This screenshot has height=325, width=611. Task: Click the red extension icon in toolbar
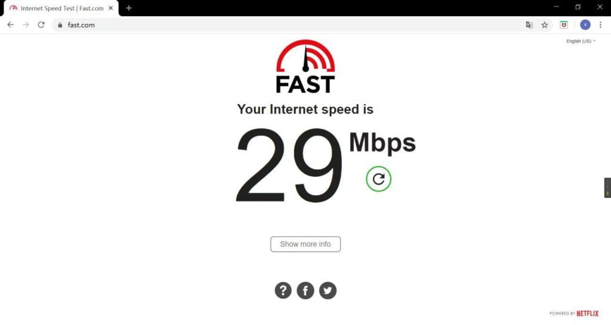564,25
